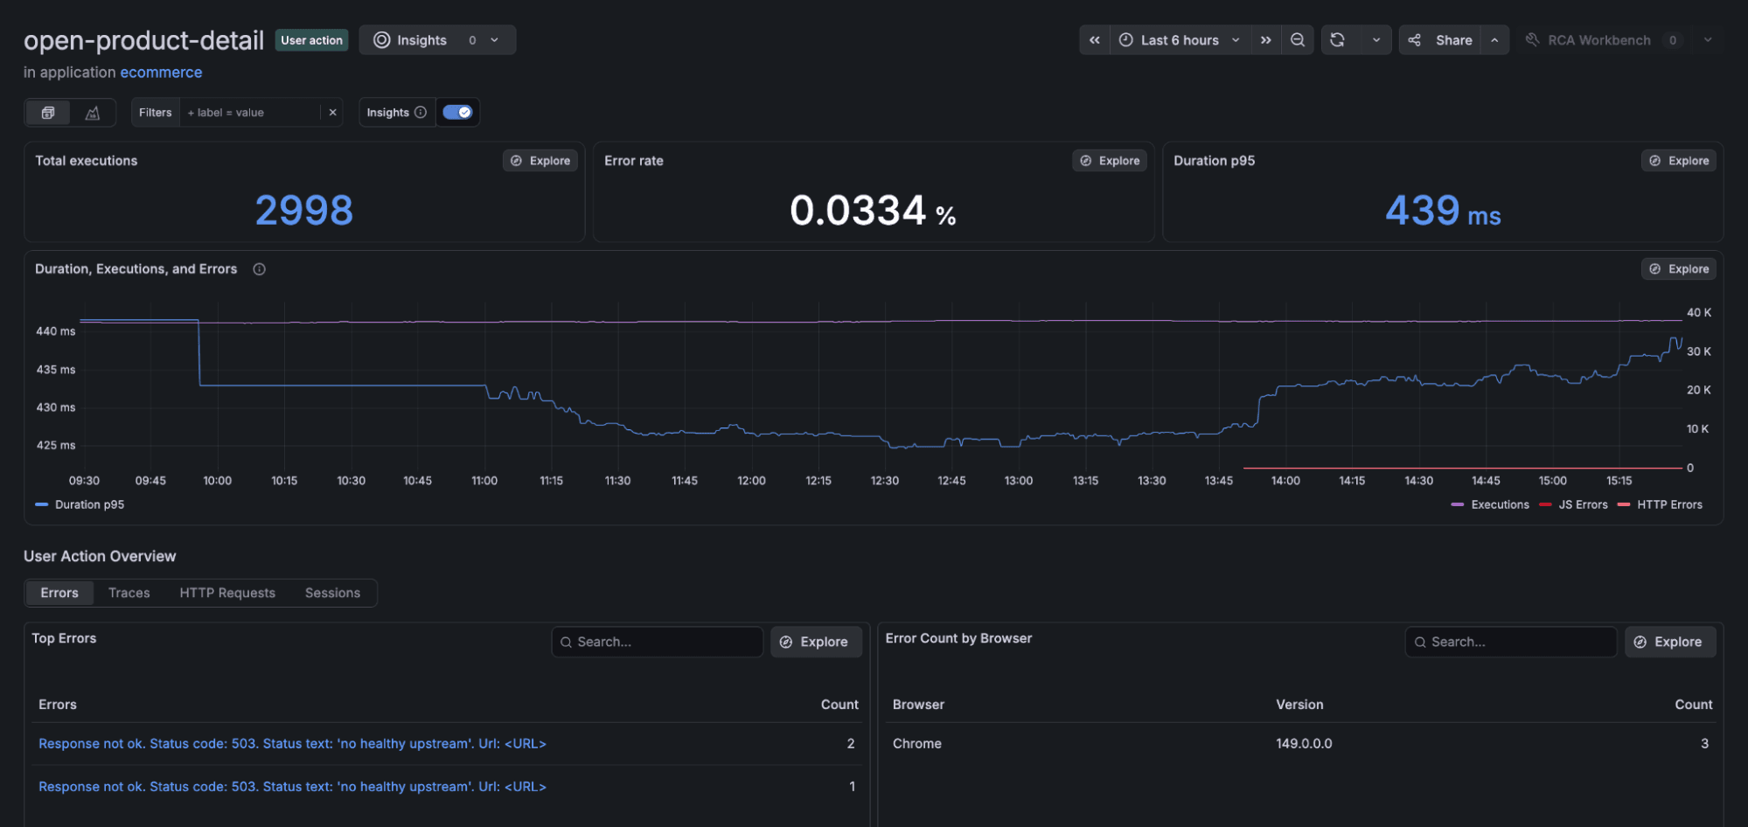The image size is (1748, 827).
Task: Explore Duration, Executions, and Errors chart
Action: pos(1679,269)
